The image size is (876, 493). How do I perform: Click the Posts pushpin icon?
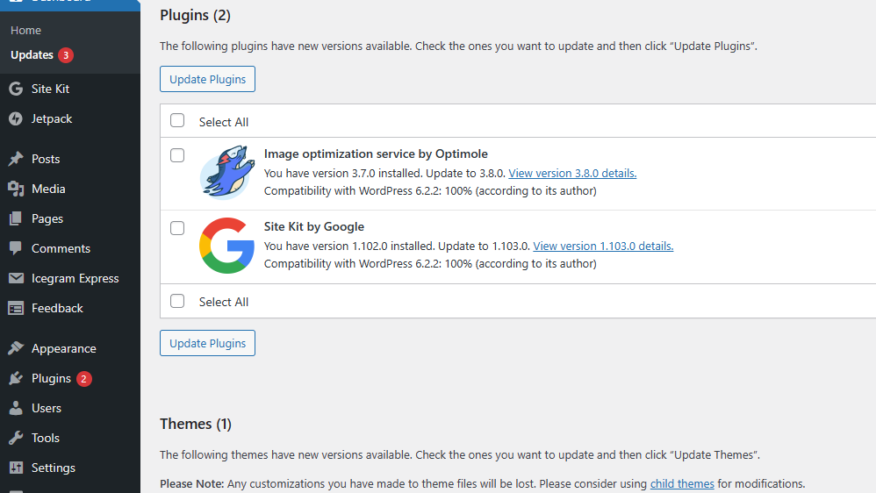(x=16, y=159)
